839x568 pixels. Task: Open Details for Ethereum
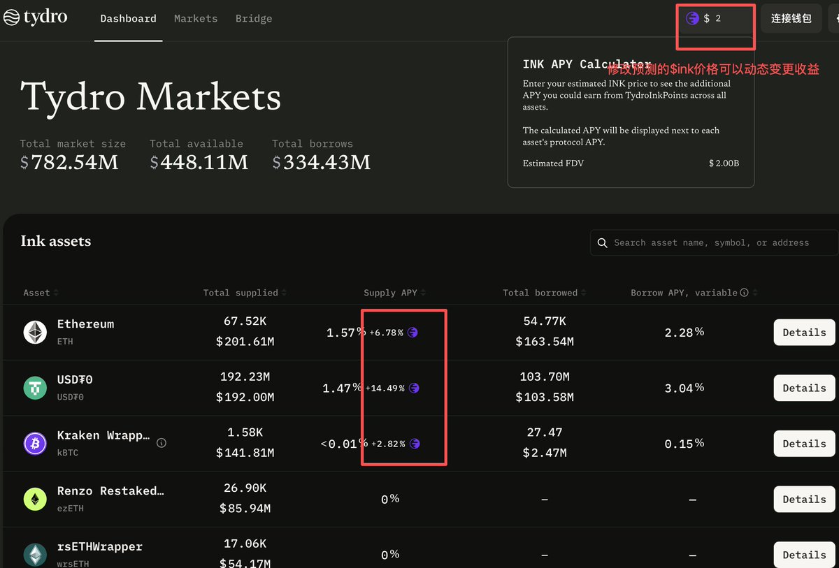(805, 333)
